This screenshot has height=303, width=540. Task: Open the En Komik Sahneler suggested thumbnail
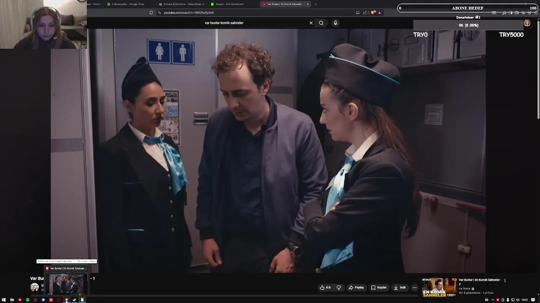[439, 287]
